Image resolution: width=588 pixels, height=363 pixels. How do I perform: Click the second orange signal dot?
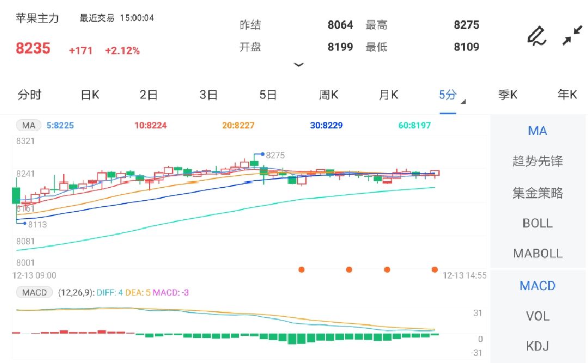[x=349, y=269]
